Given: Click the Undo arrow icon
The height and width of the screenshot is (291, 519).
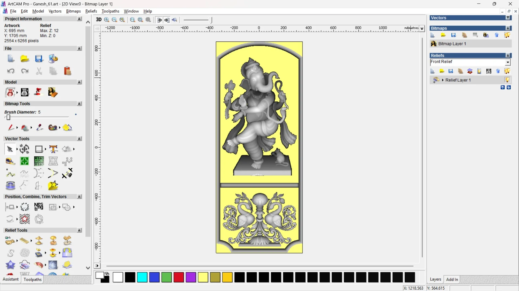Looking at the screenshot, I should pyautogui.click(x=11, y=71).
